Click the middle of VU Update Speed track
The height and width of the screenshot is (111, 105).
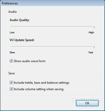[x=53, y=47]
